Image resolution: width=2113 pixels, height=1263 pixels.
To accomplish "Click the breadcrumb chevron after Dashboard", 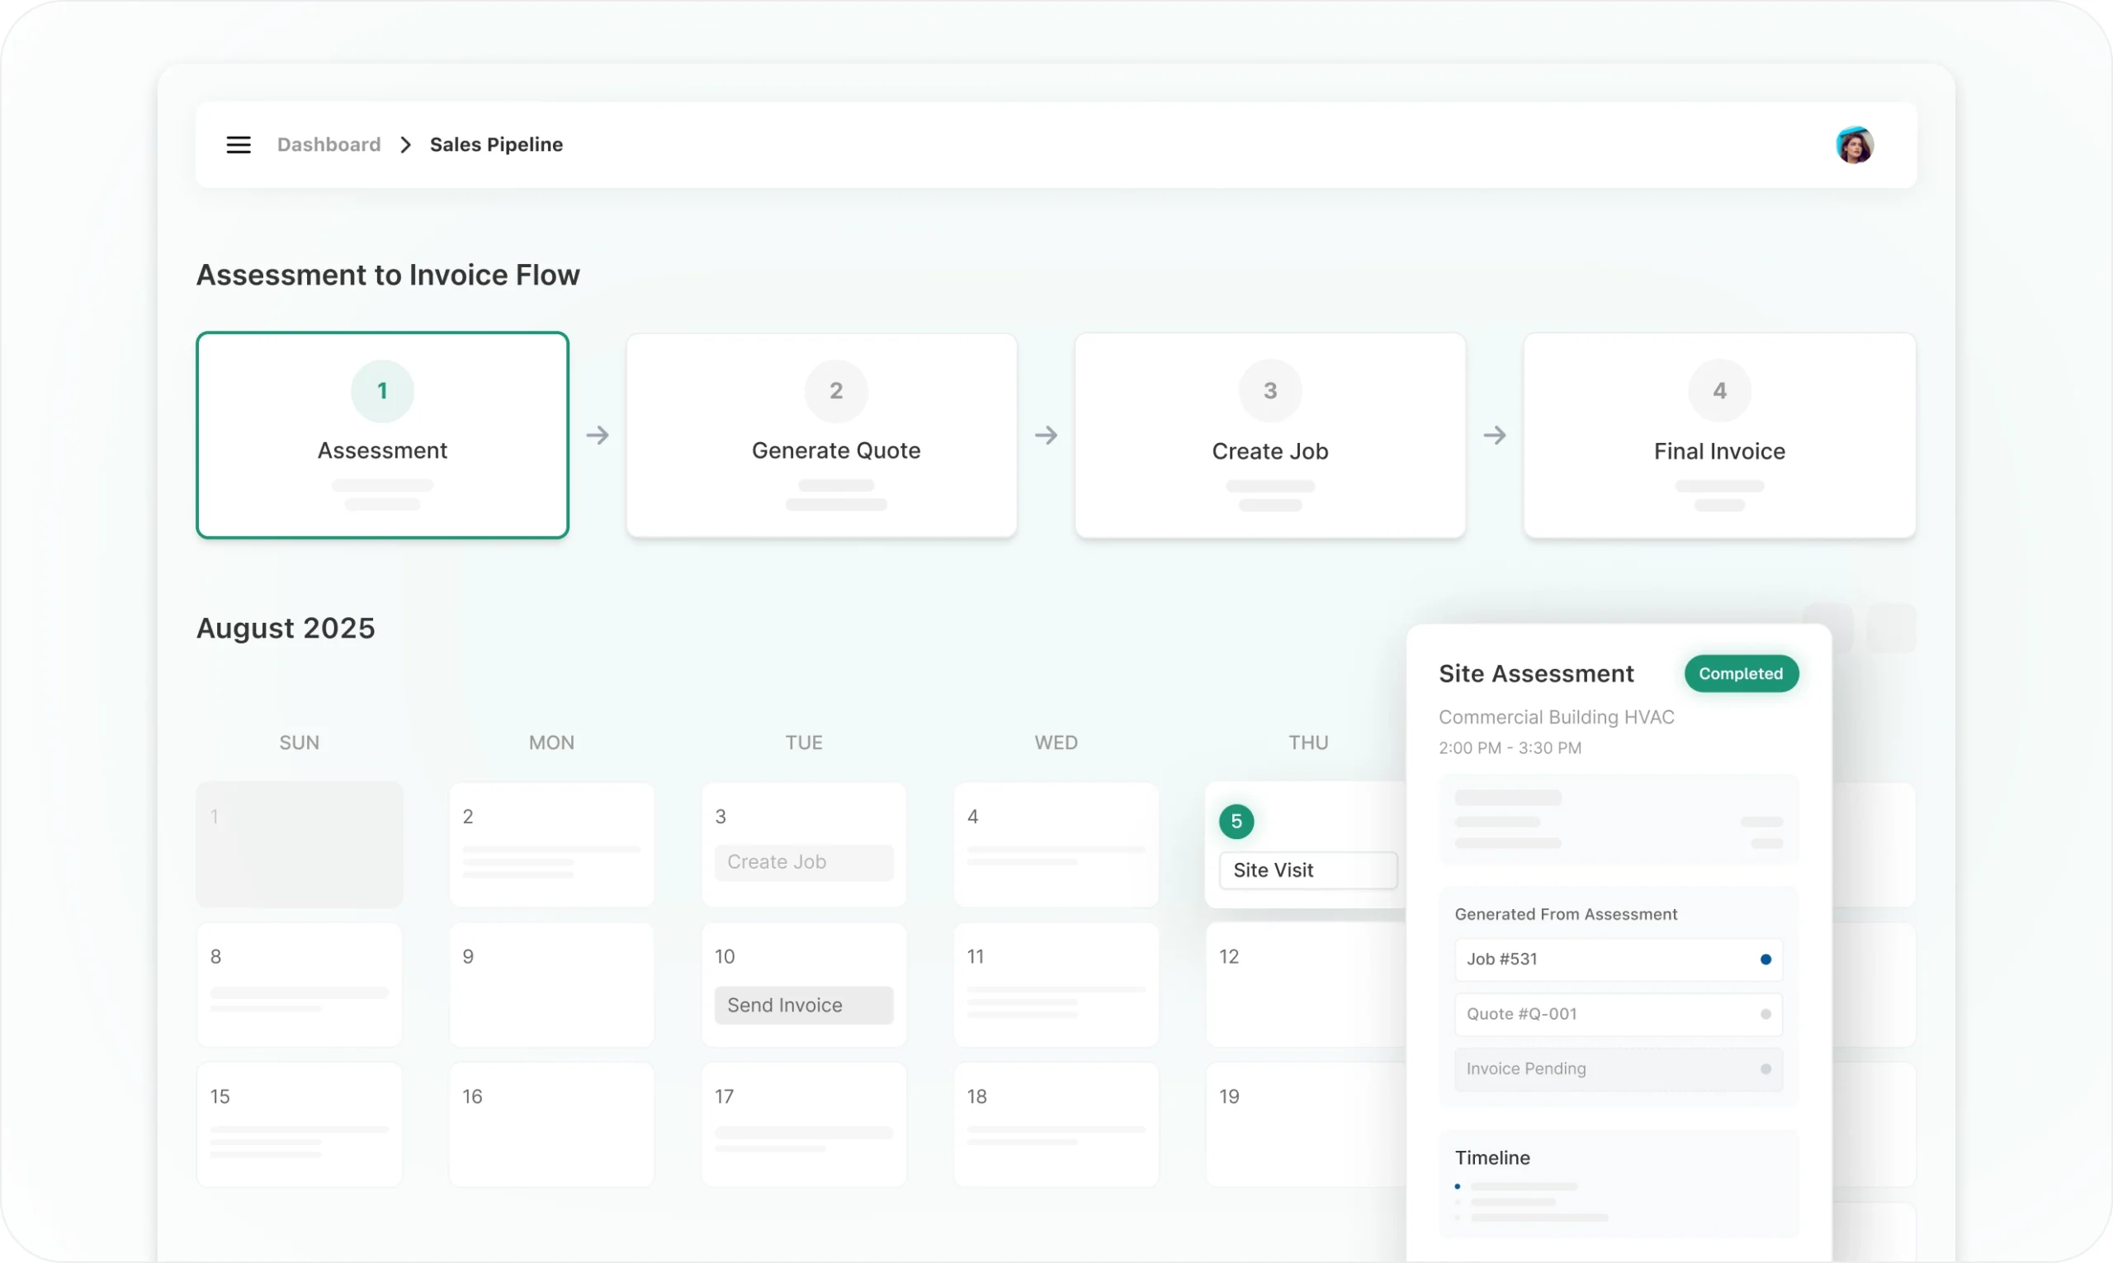I will tap(406, 144).
